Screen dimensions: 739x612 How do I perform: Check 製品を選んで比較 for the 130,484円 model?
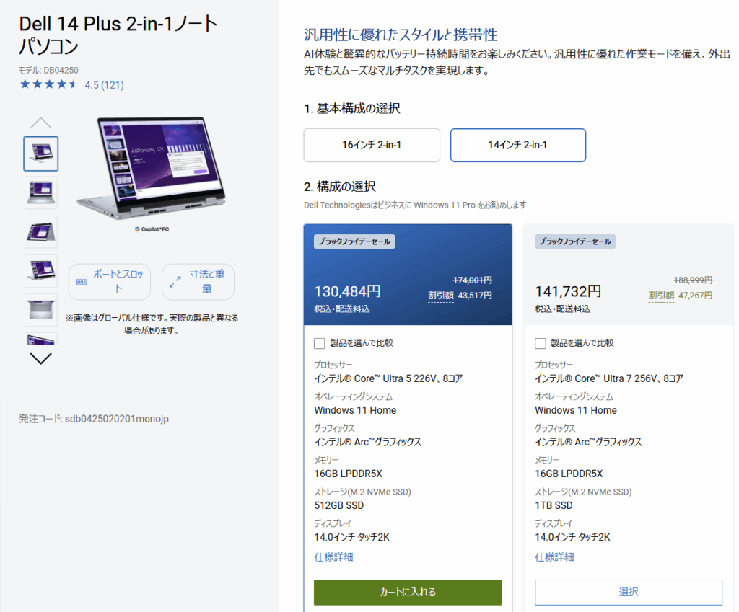(320, 343)
